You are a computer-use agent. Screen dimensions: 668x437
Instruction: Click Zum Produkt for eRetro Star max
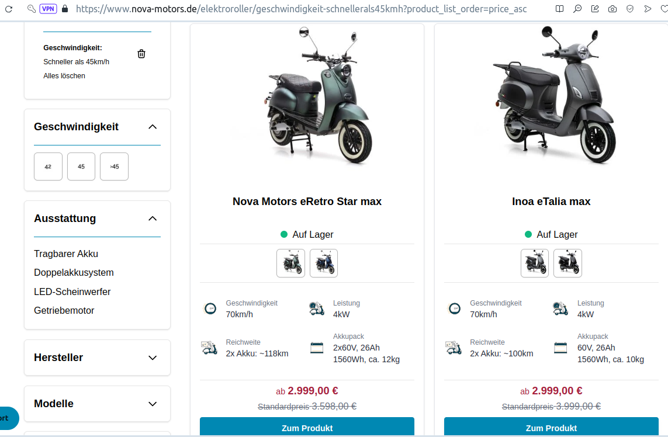coord(307,428)
